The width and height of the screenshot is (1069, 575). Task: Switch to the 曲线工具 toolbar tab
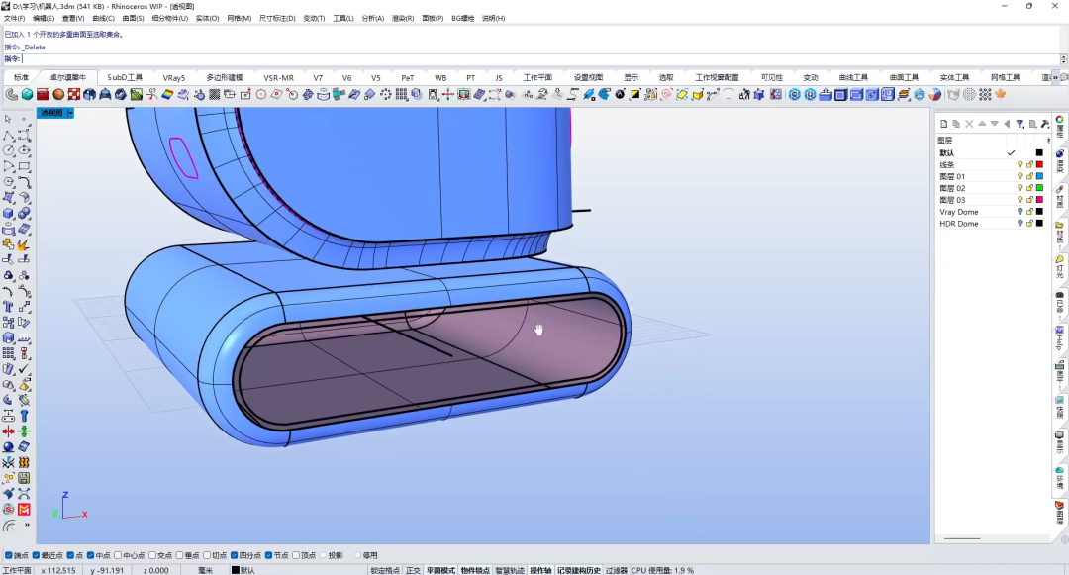pyautogui.click(x=853, y=77)
